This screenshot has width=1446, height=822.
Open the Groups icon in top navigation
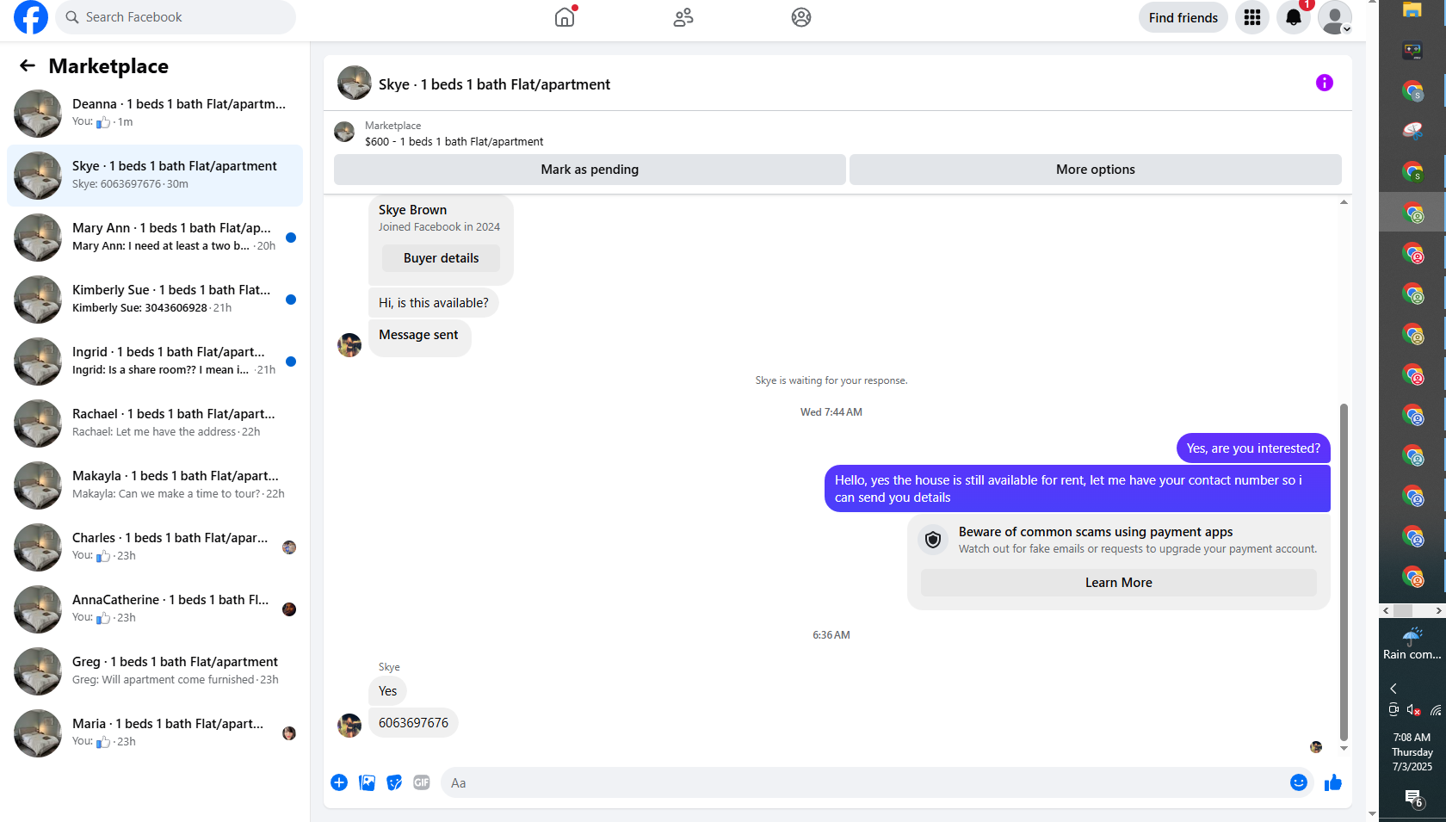click(x=801, y=17)
